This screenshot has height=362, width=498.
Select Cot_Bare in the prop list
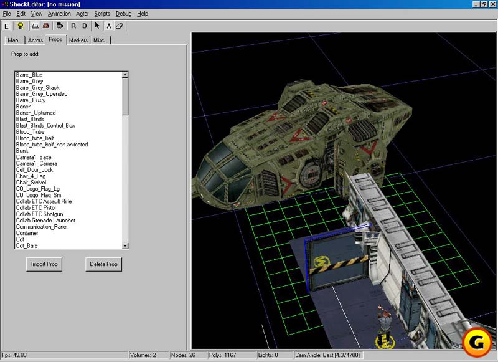(27, 245)
